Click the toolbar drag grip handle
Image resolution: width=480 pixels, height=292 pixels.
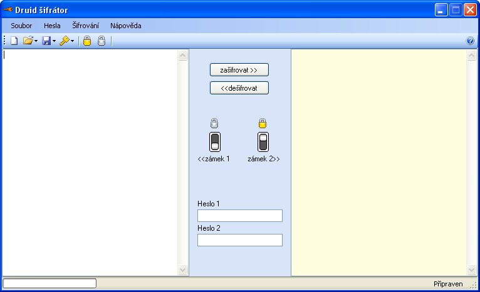click(x=4, y=41)
